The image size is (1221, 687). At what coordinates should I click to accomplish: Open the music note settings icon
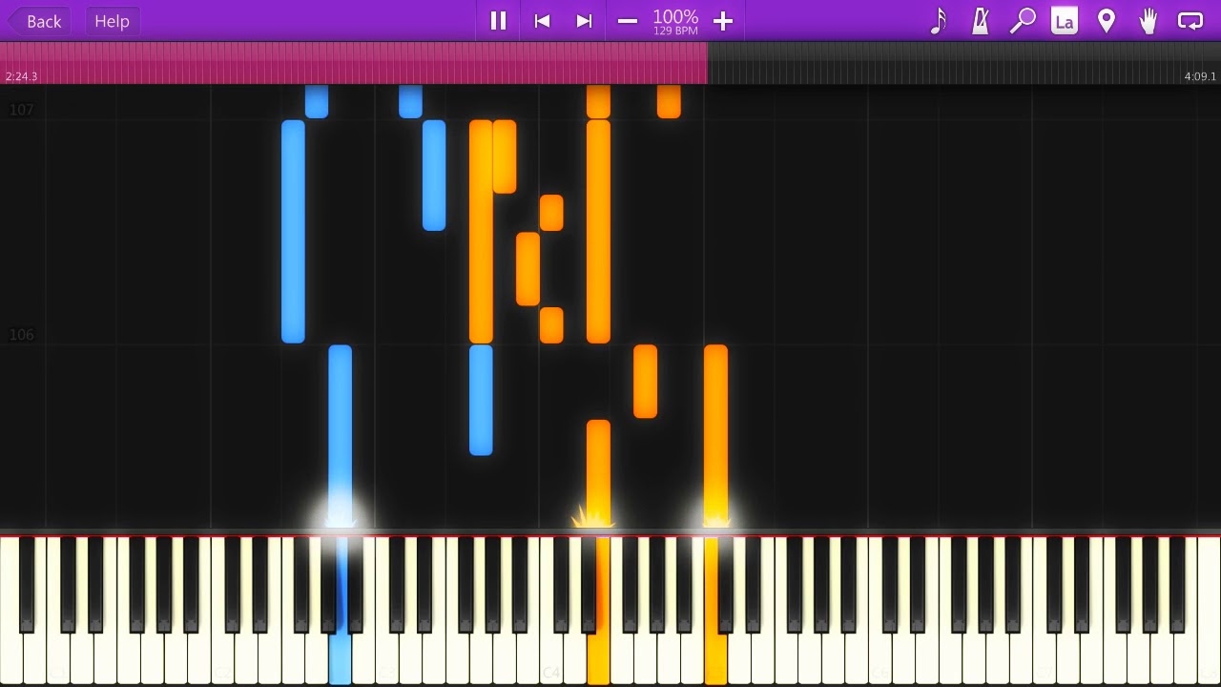point(939,21)
